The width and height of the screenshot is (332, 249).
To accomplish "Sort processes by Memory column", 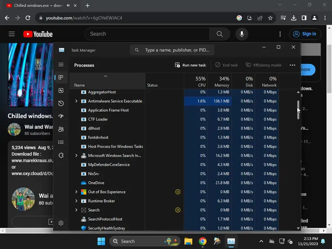I will pos(219,81).
